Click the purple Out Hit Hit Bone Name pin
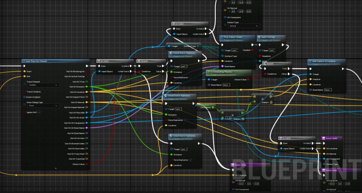Image resolution: width=362 pixels, height=193 pixels. (87, 128)
